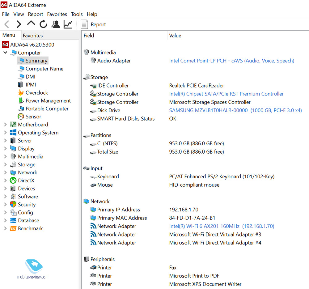
Task: Expand the Motherboard tree node
Action: coord(5,125)
